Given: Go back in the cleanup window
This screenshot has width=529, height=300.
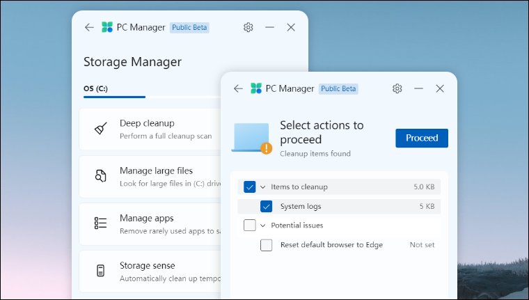Looking at the screenshot, I should point(238,89).
